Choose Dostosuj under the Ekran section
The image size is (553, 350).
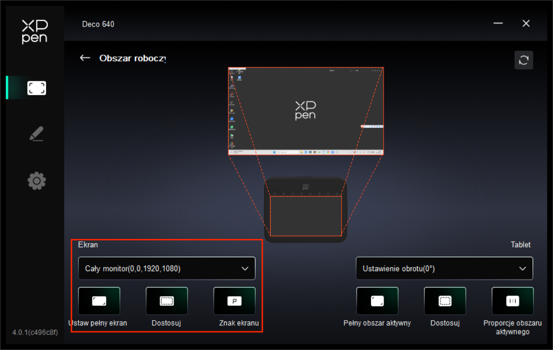tap(167, 301)
